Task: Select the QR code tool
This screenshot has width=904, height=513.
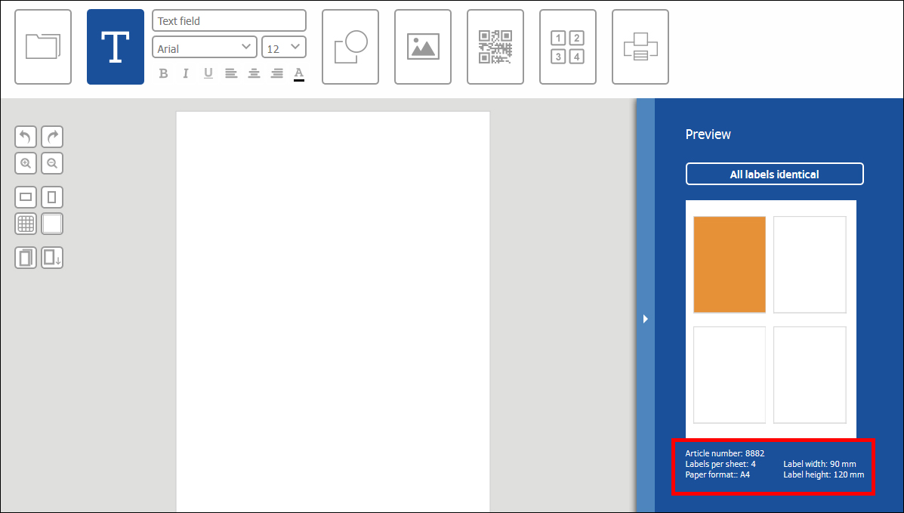Action: [495, 46]
